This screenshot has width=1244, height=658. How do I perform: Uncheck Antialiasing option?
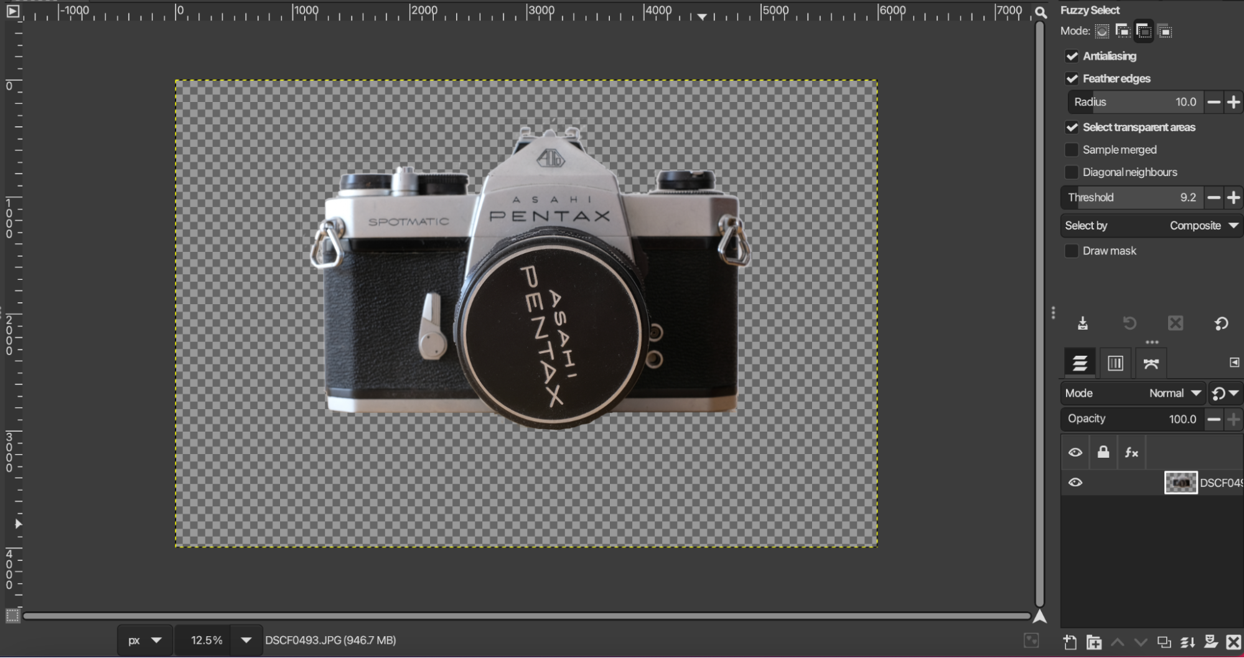1072,56
